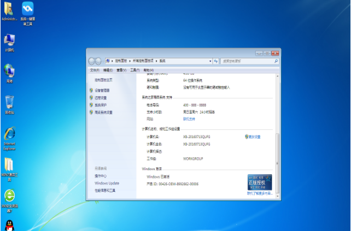Click the scrollbar down arrow
This screenshot has height=231, width=351.
click(277, 197)
